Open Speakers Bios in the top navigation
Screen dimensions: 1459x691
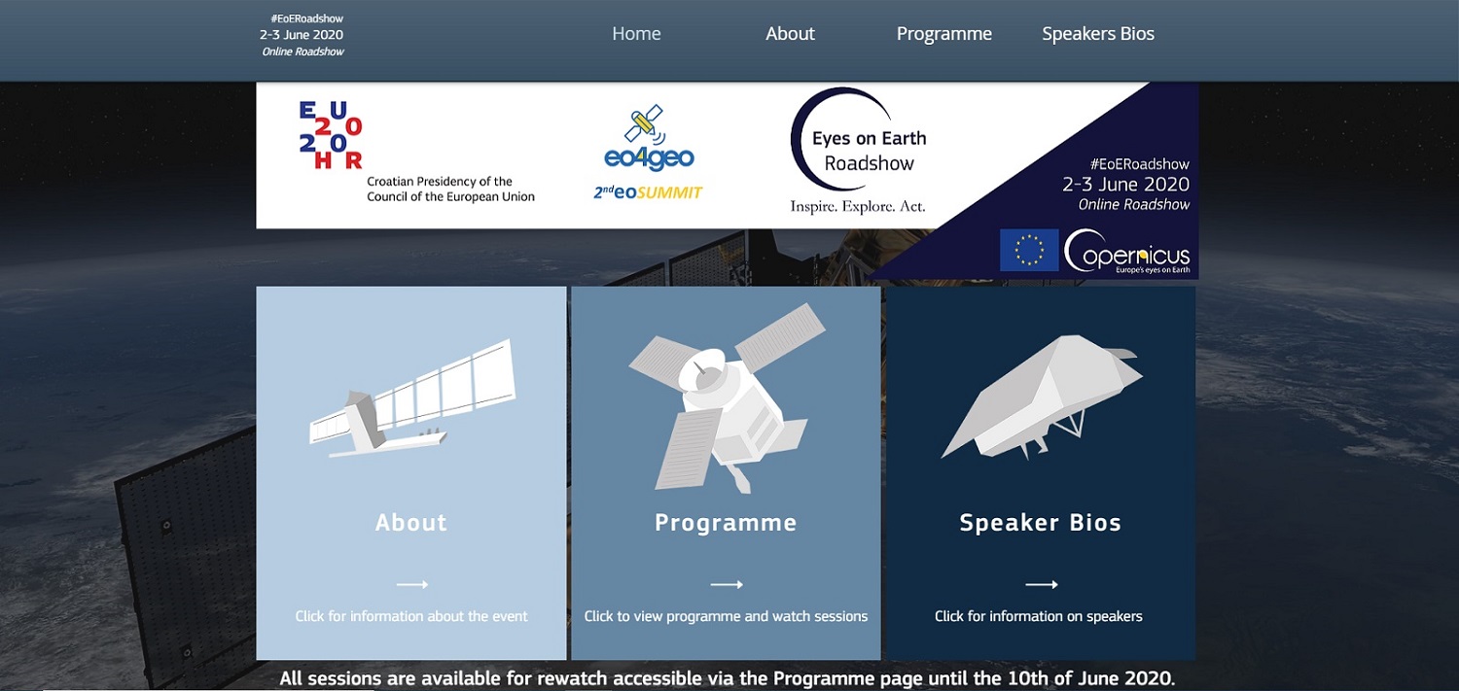click(1098, 34)
